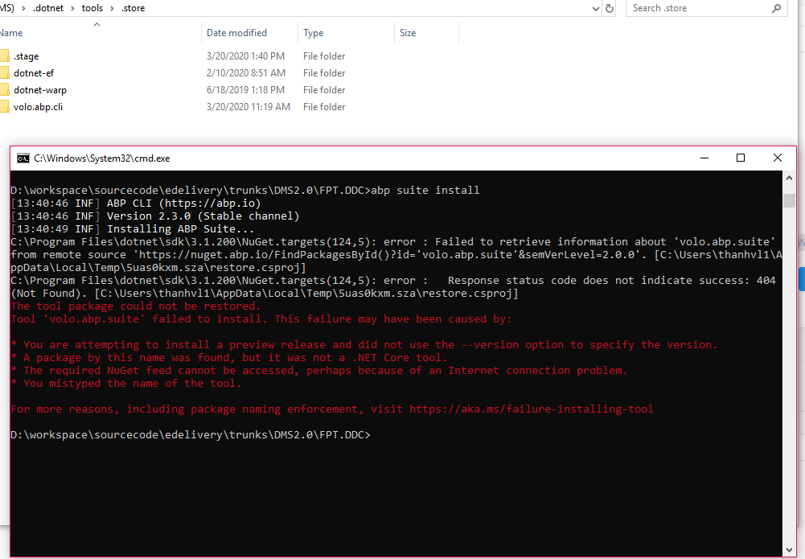Select the volo.abp.cli folder name
Viewport: 805px width, 559px height.
pos(38,107)
